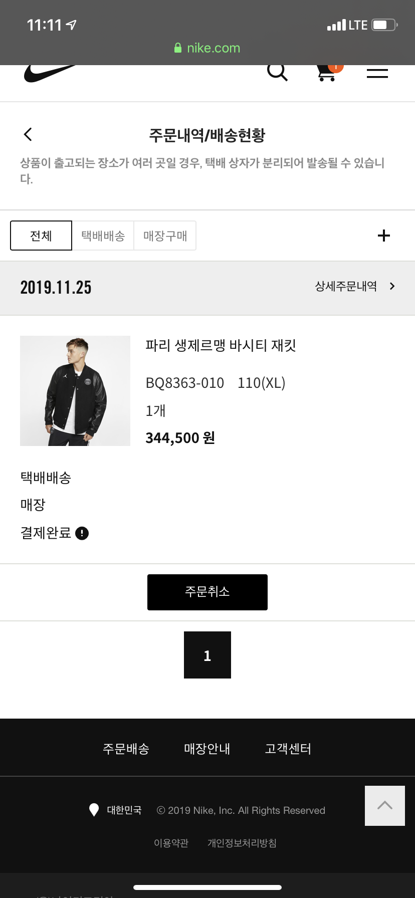Switch to the 매장구매 tab
The image size is (415, 898).
point(165,236)
